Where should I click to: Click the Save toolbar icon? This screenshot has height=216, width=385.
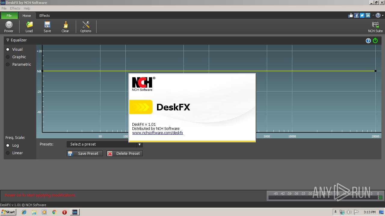tap(47, 27)
